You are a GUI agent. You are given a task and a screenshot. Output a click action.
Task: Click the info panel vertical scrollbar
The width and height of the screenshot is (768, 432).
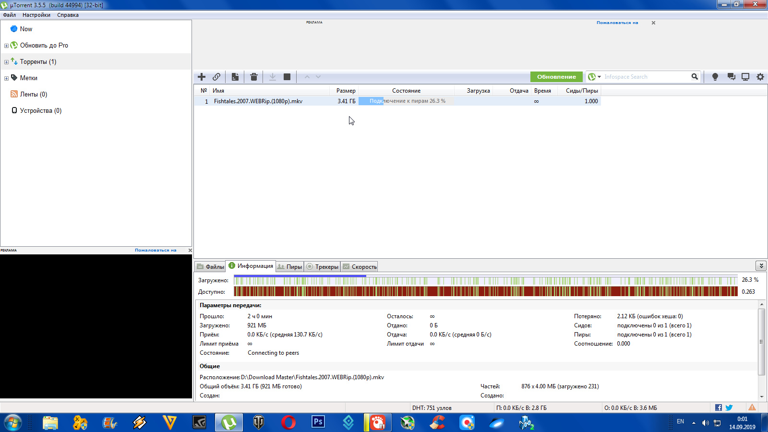762,341
